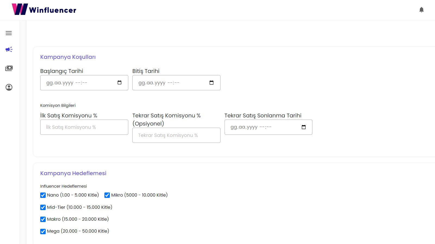Focus the Başlangıç Tarihi date field

pos(84,83)
